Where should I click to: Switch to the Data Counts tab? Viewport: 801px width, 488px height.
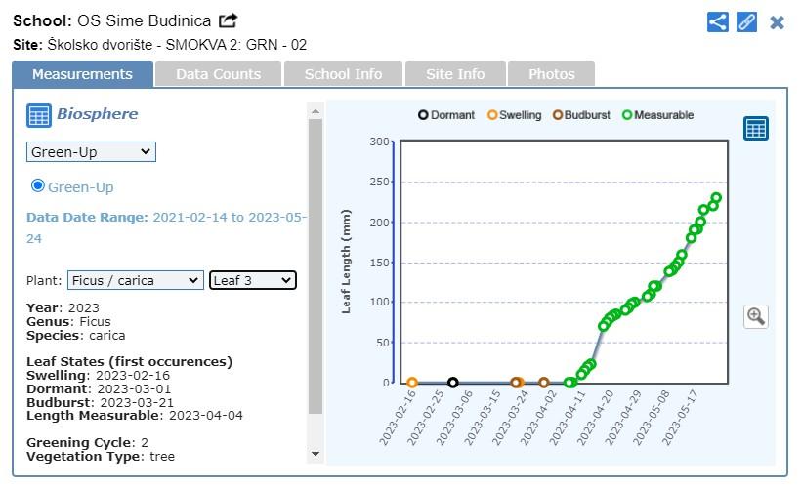coord(218,74)
